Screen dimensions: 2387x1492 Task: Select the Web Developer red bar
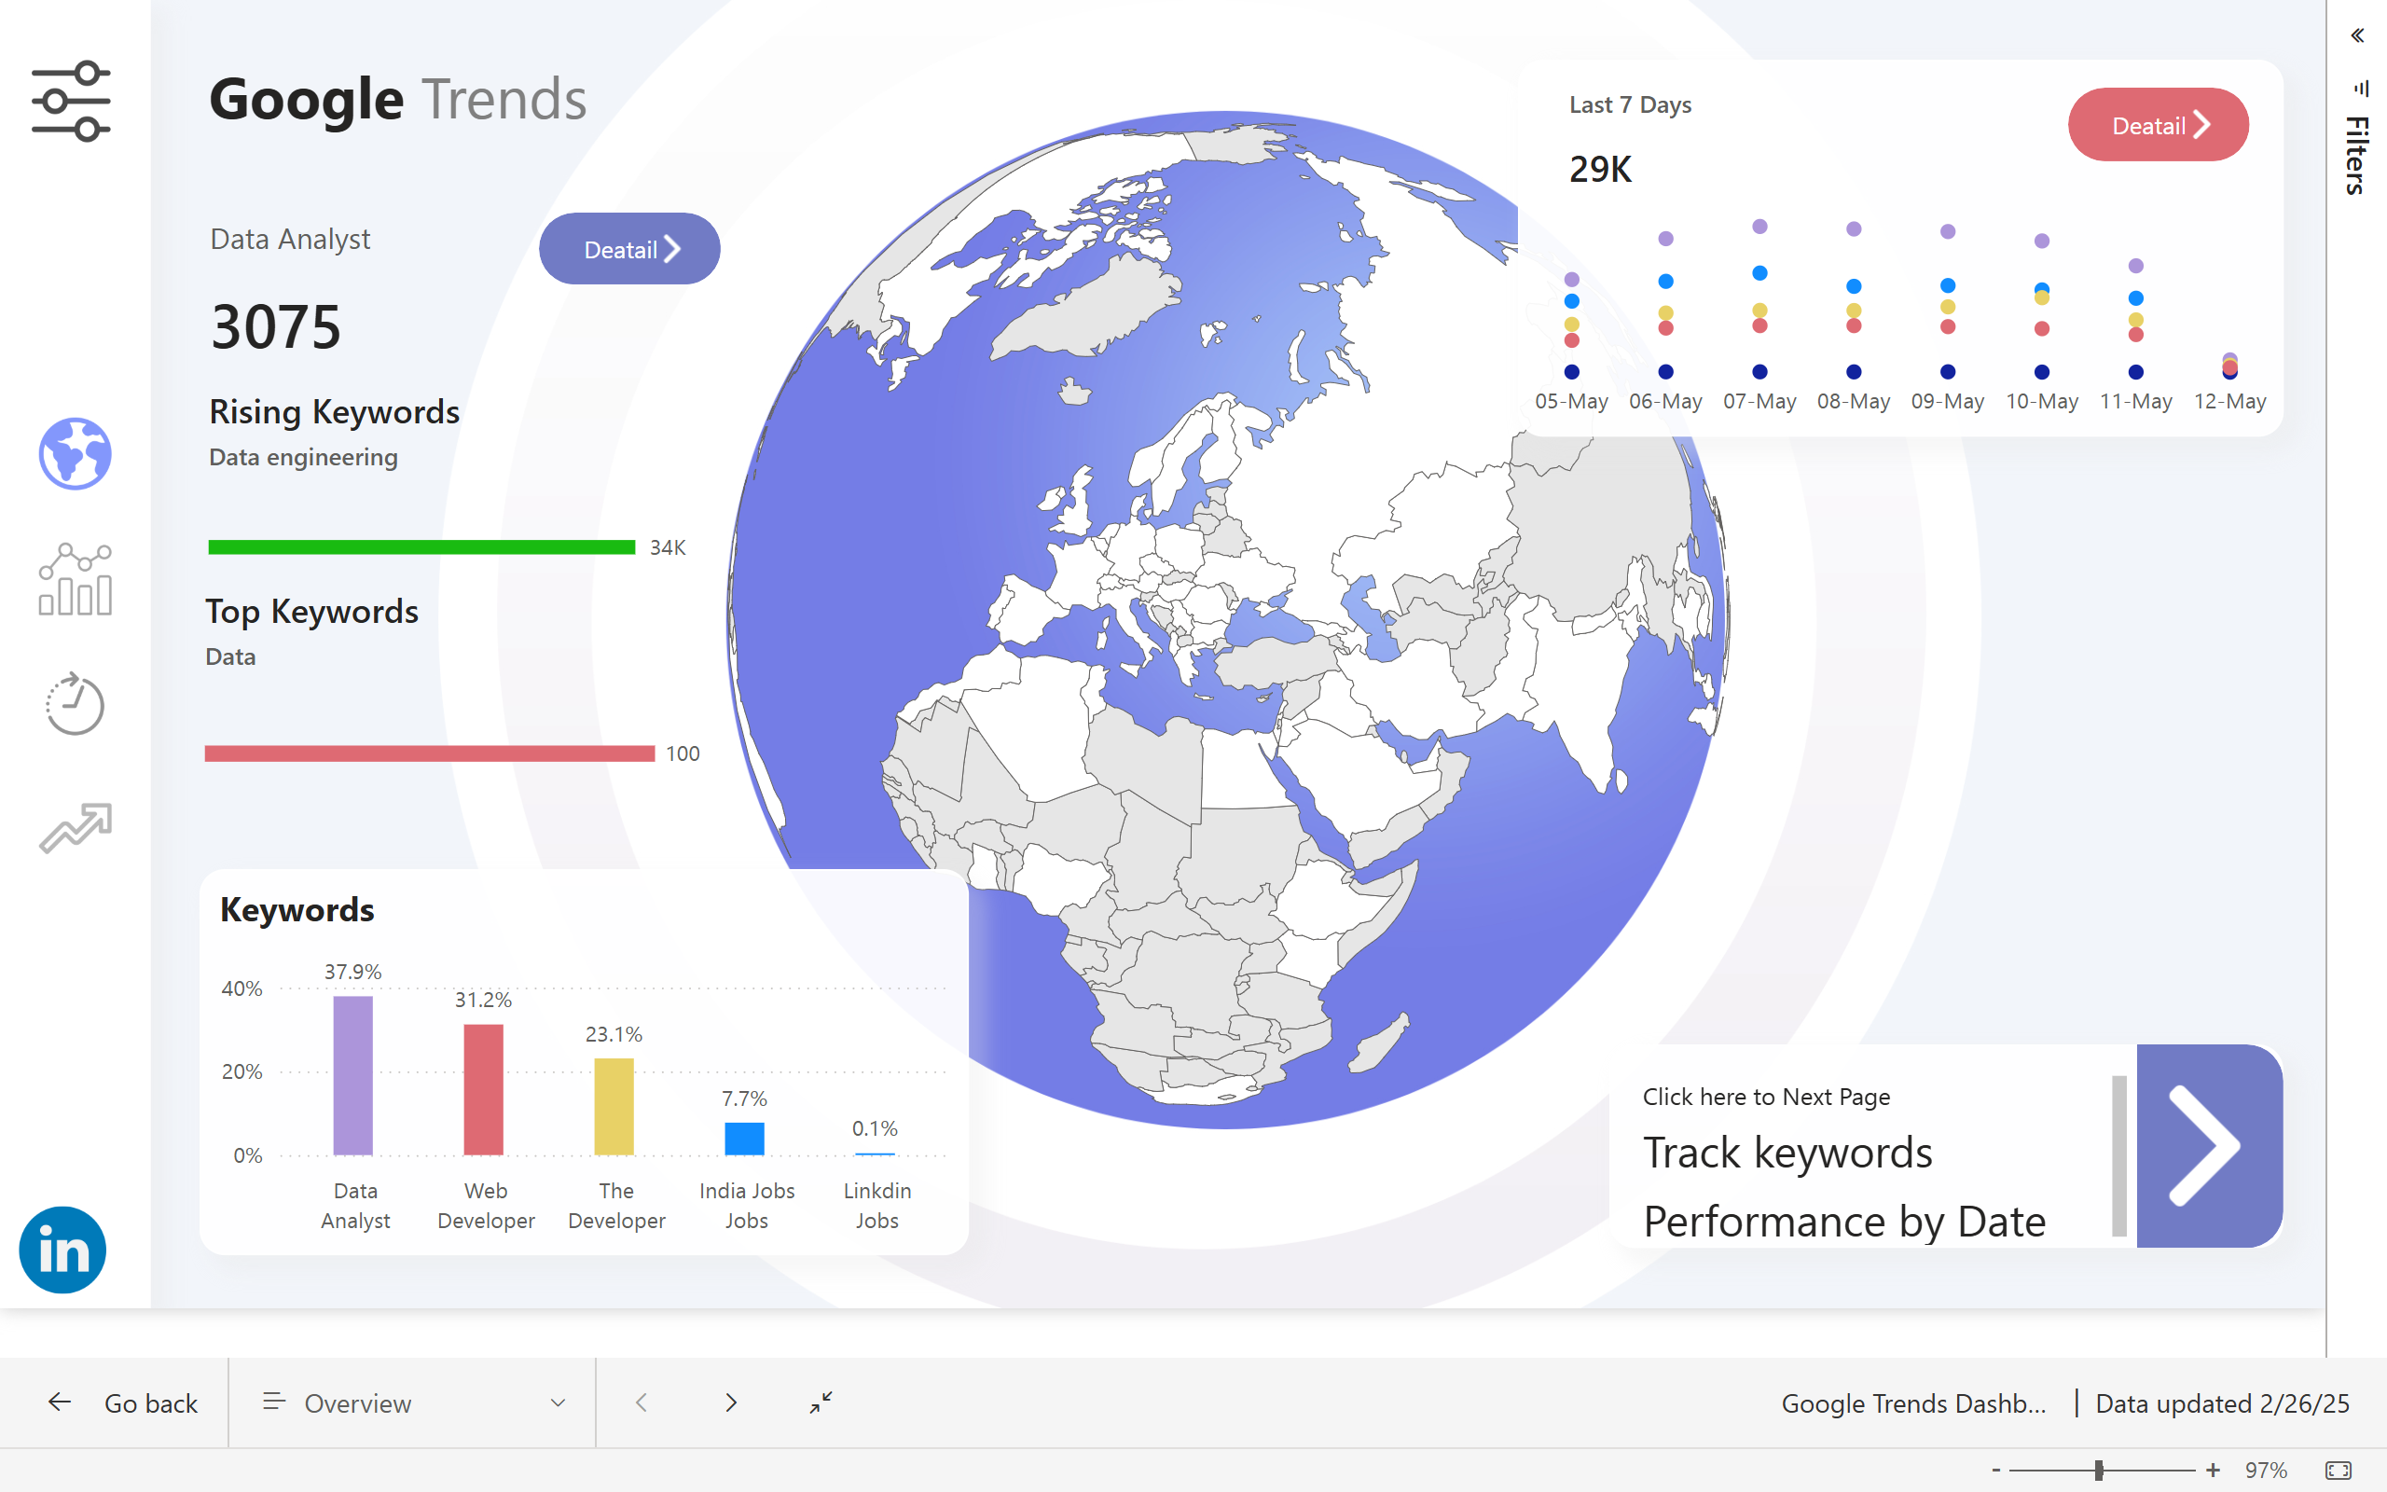click(483, 1089)
